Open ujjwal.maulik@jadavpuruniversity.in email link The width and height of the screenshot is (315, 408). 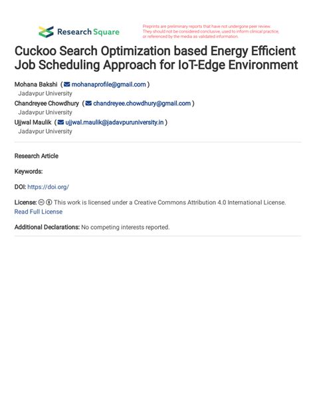(114, 122)
